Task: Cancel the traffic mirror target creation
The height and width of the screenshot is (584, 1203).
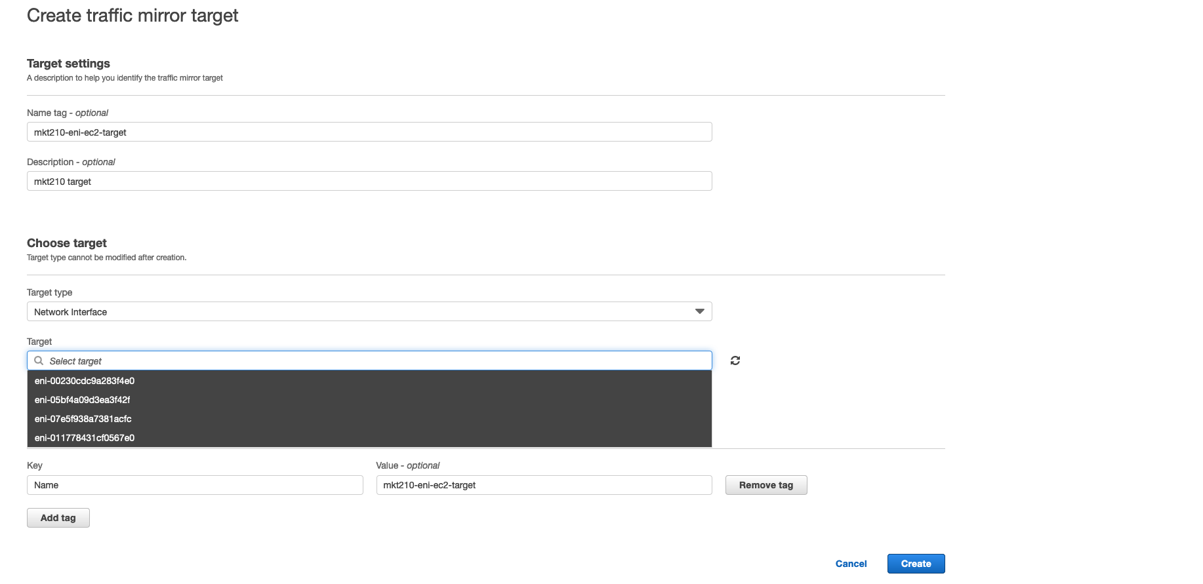Action: [x=851, y=564]
